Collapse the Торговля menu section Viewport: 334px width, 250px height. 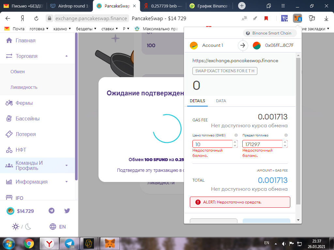[x=67, y=56]
